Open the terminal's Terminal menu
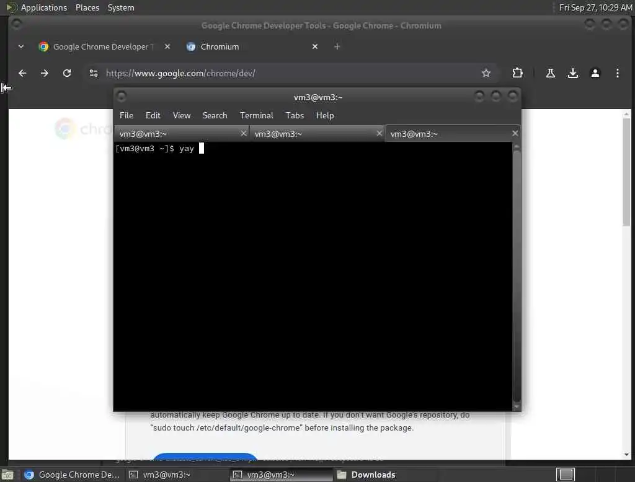 coord(256,115)
